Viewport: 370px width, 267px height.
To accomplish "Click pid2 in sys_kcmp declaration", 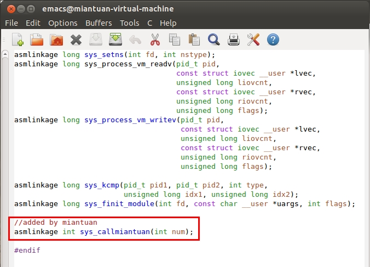I will click(211, 185).
